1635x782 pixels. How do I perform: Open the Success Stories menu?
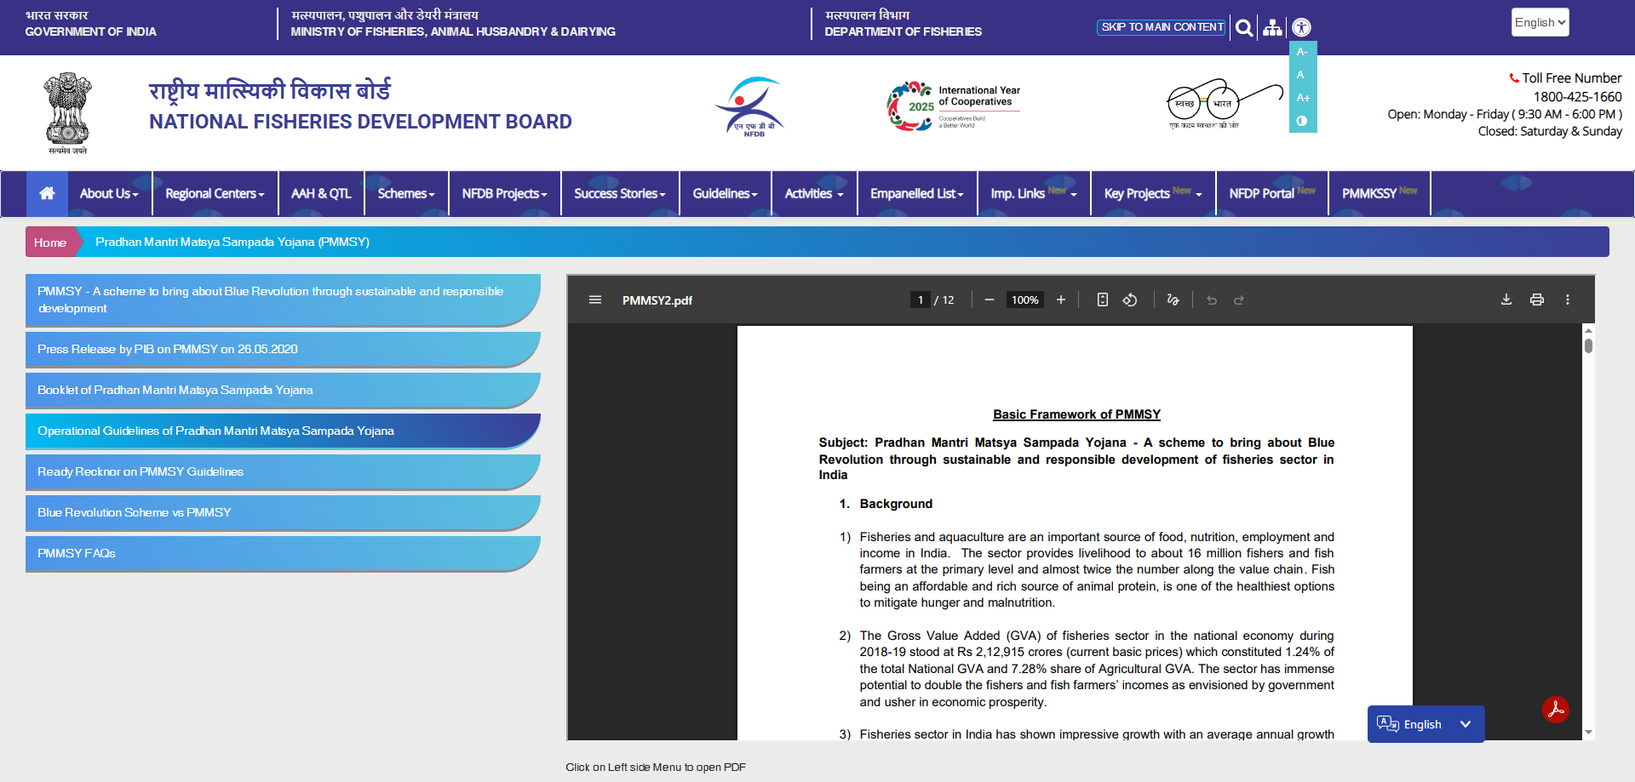(x=619, y=193)
